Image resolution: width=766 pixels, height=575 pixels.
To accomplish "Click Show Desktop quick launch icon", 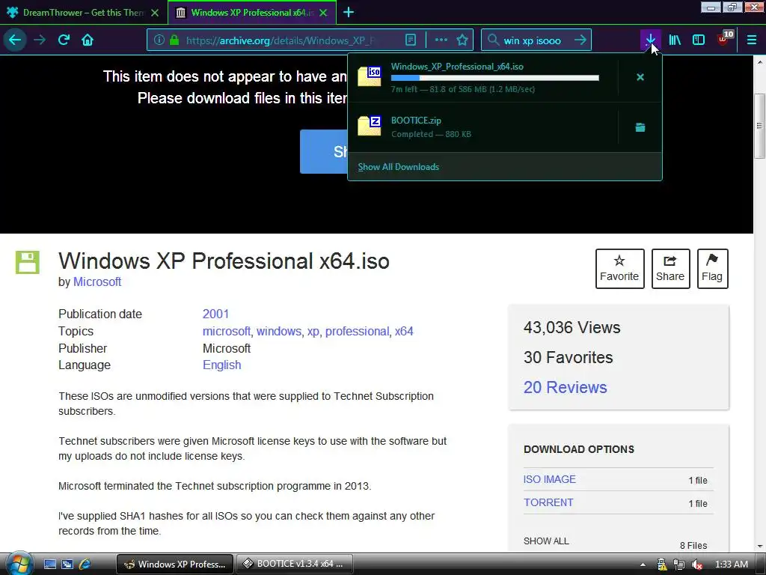I will (x=50, y=564).
